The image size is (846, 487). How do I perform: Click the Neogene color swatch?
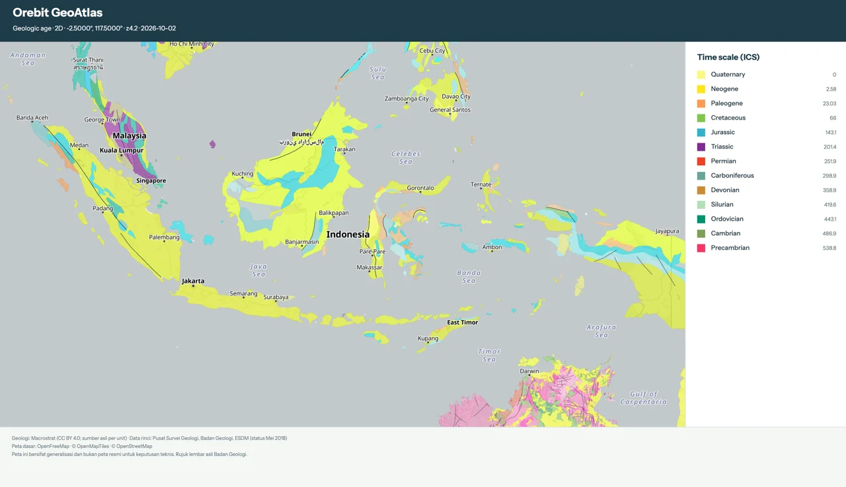[701, 89]
